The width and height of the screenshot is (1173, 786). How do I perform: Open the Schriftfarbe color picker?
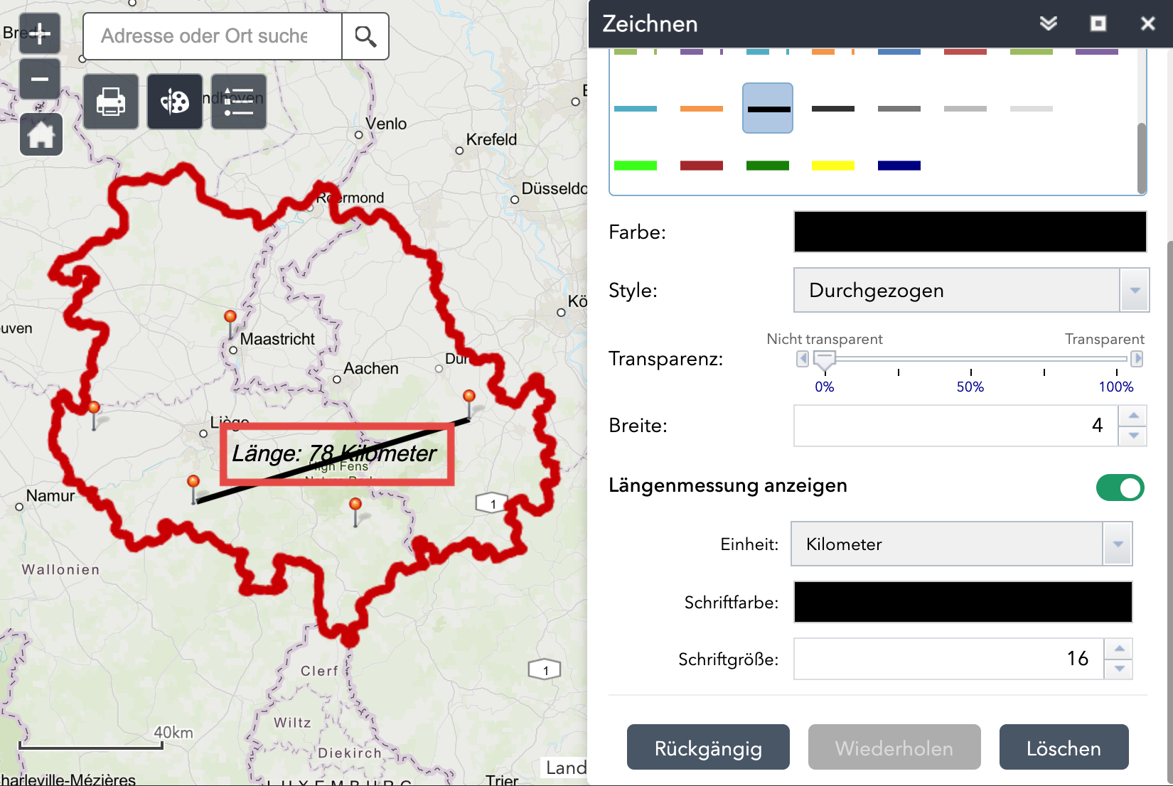coord(963,602)
